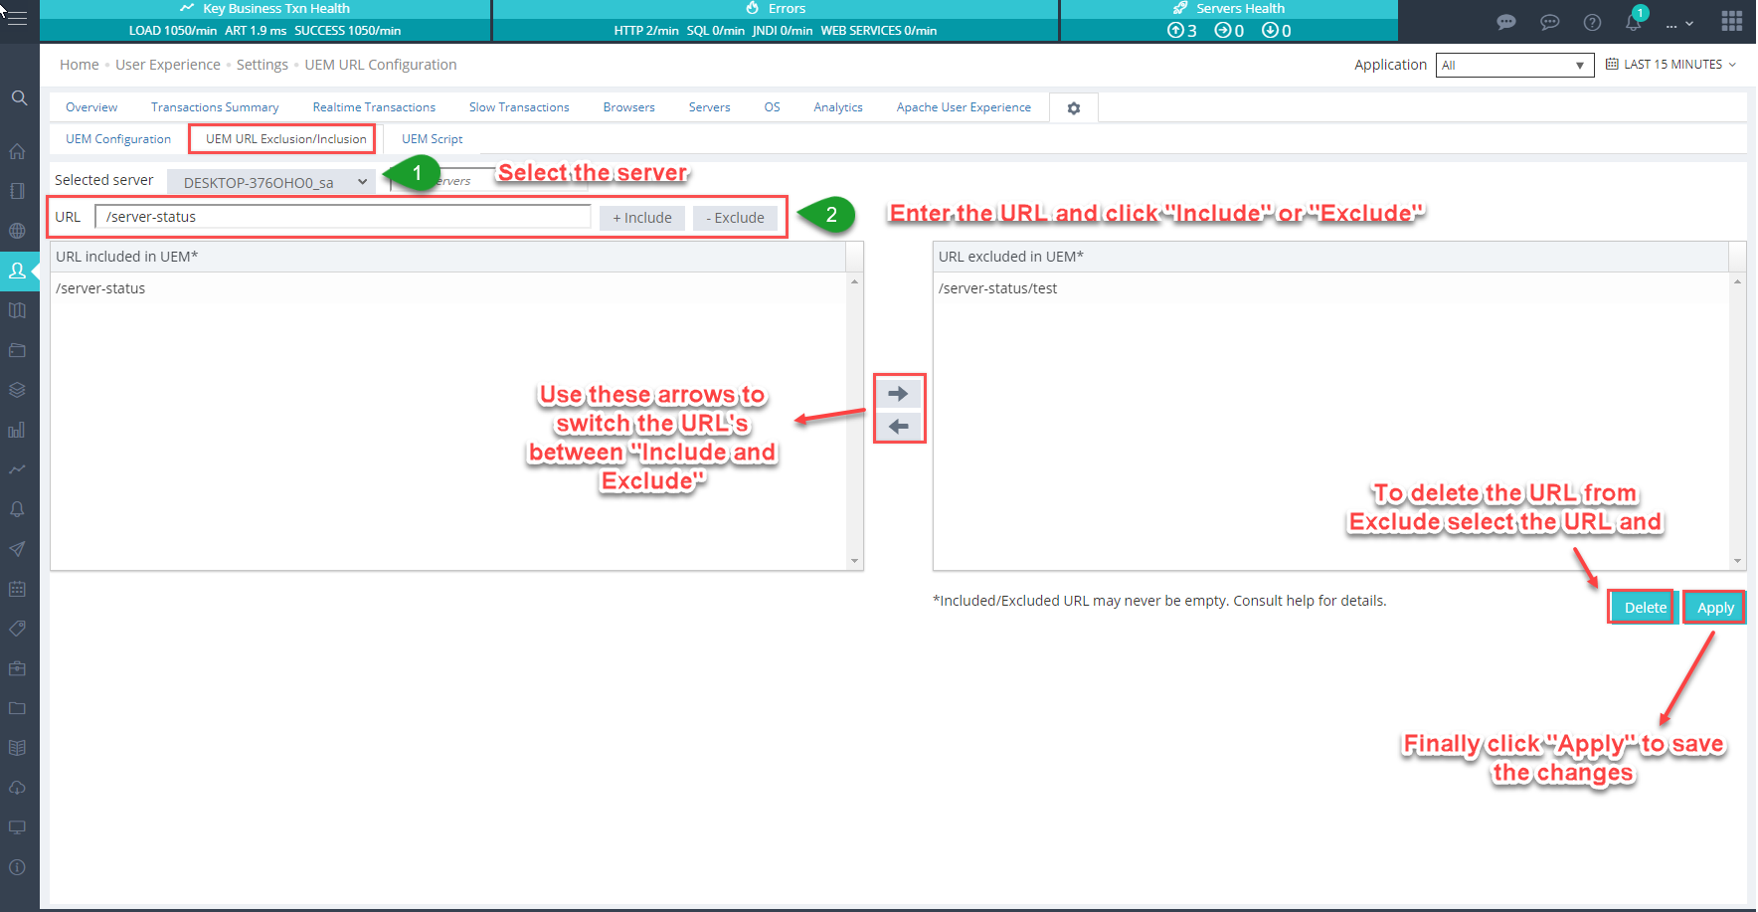Select /server-status/test in excluded list
Viewport: 1758px width, 912px height.
point(997,288)
